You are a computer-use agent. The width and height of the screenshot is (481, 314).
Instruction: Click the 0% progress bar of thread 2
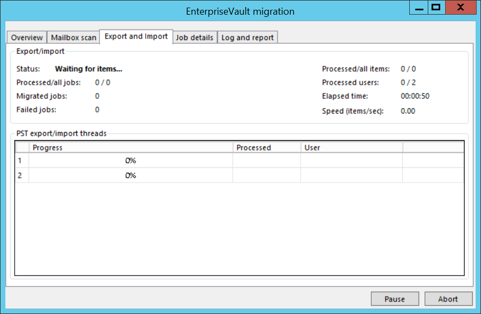coord(130,175)
